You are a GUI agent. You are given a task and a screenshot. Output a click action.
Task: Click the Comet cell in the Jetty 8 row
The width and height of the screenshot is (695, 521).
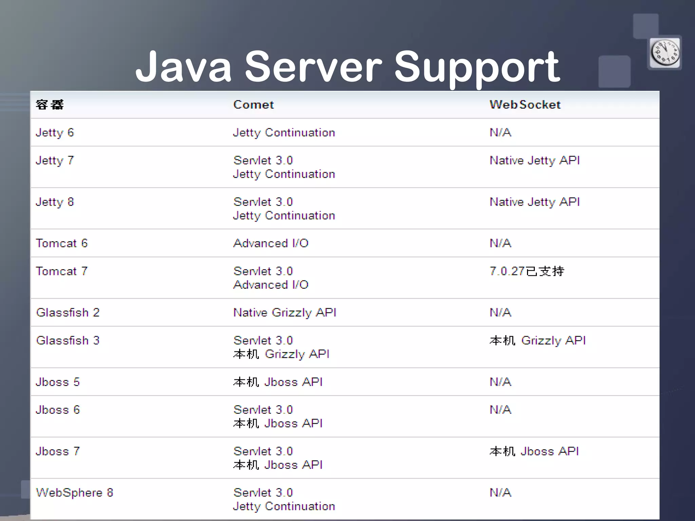[284, 209]
